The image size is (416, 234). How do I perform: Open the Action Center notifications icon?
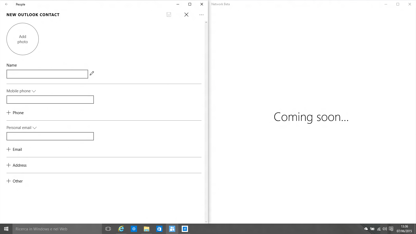tap(391, 229)
